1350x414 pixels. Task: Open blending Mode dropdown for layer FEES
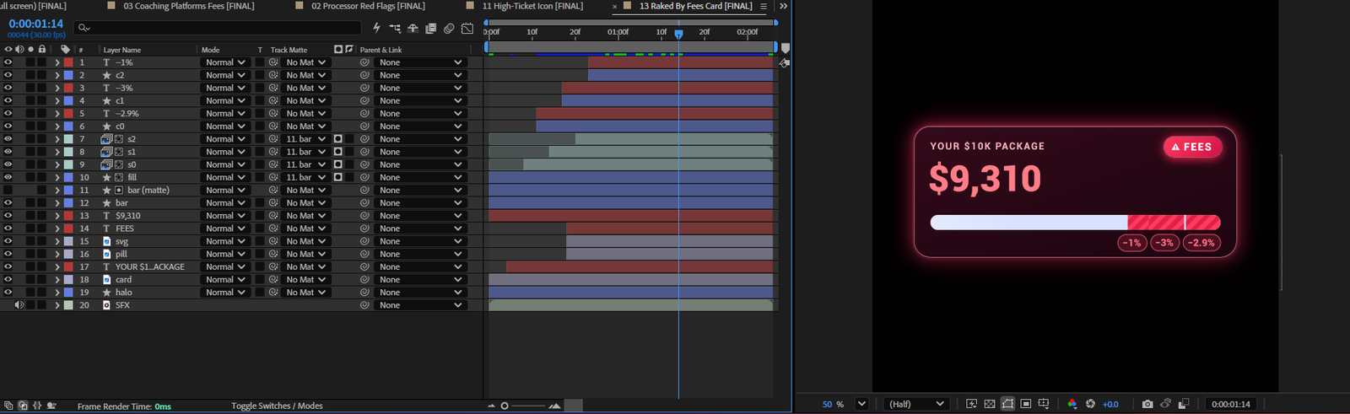tap(225, 229)
